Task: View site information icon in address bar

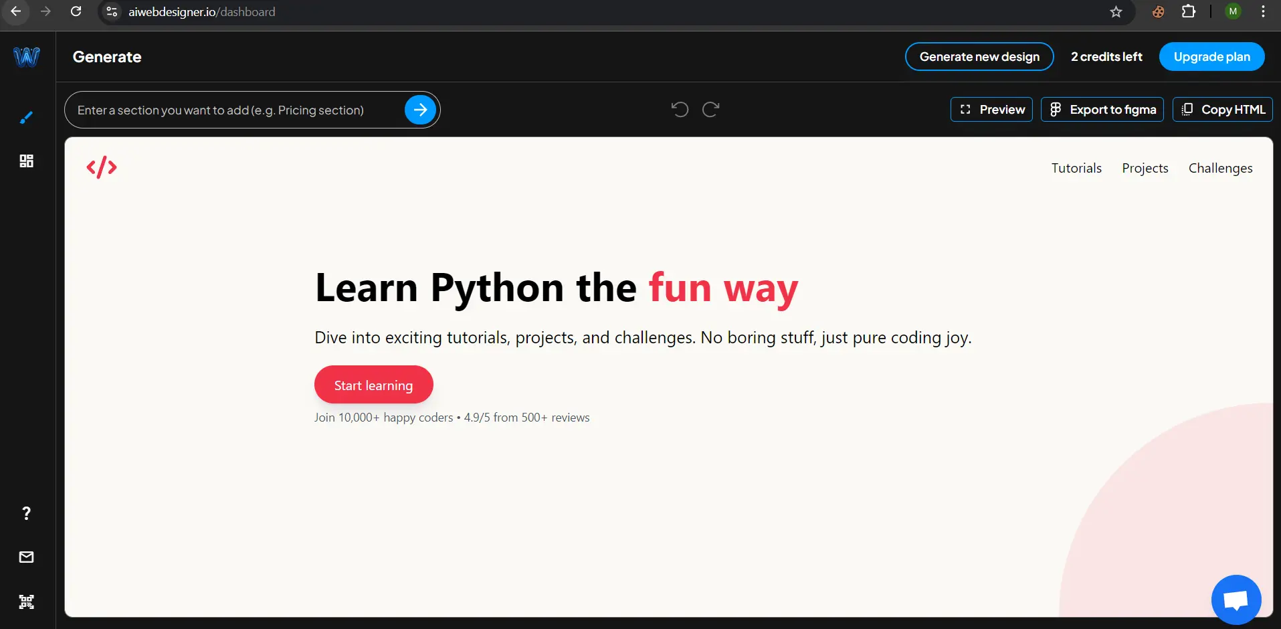Action: click(112, 11)
